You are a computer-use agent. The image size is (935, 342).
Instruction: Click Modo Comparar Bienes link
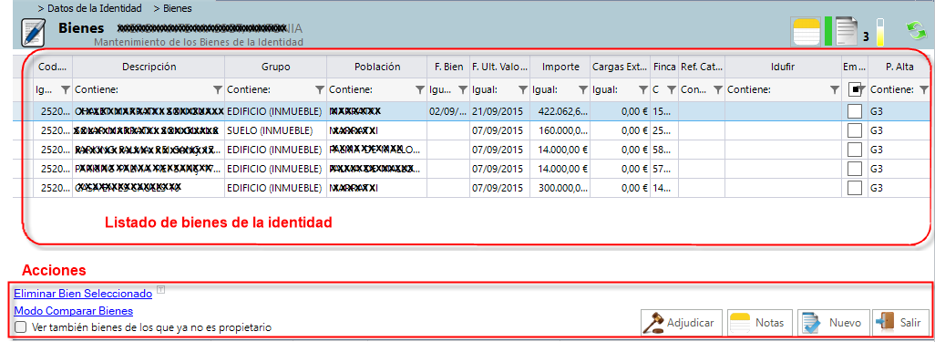73,311
